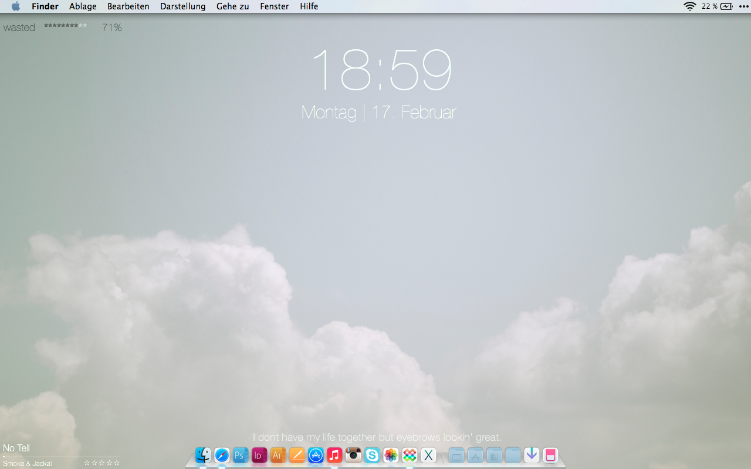Open Pages from the dock
Image resolution: width=751 pixels, height=469 pixels.
pos(297,455)
